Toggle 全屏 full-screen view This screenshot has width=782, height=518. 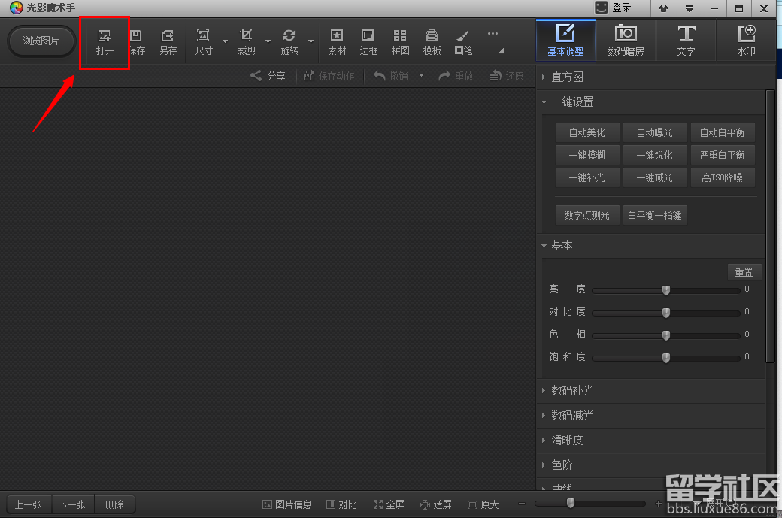coord(389,504)
